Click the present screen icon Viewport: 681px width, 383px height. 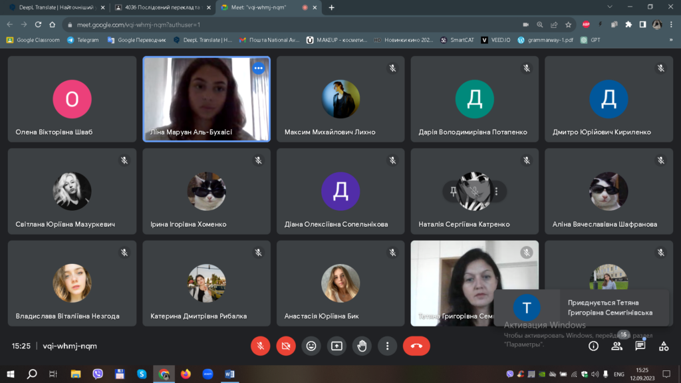point(337,346)
